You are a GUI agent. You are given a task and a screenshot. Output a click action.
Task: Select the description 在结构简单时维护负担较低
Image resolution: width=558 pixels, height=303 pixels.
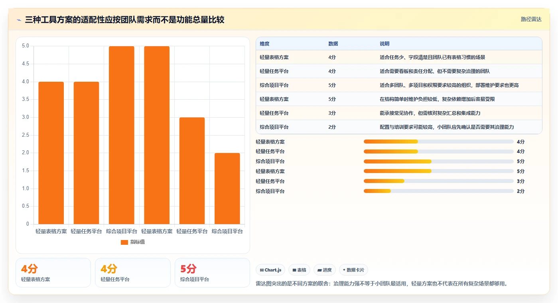point(408,99)
